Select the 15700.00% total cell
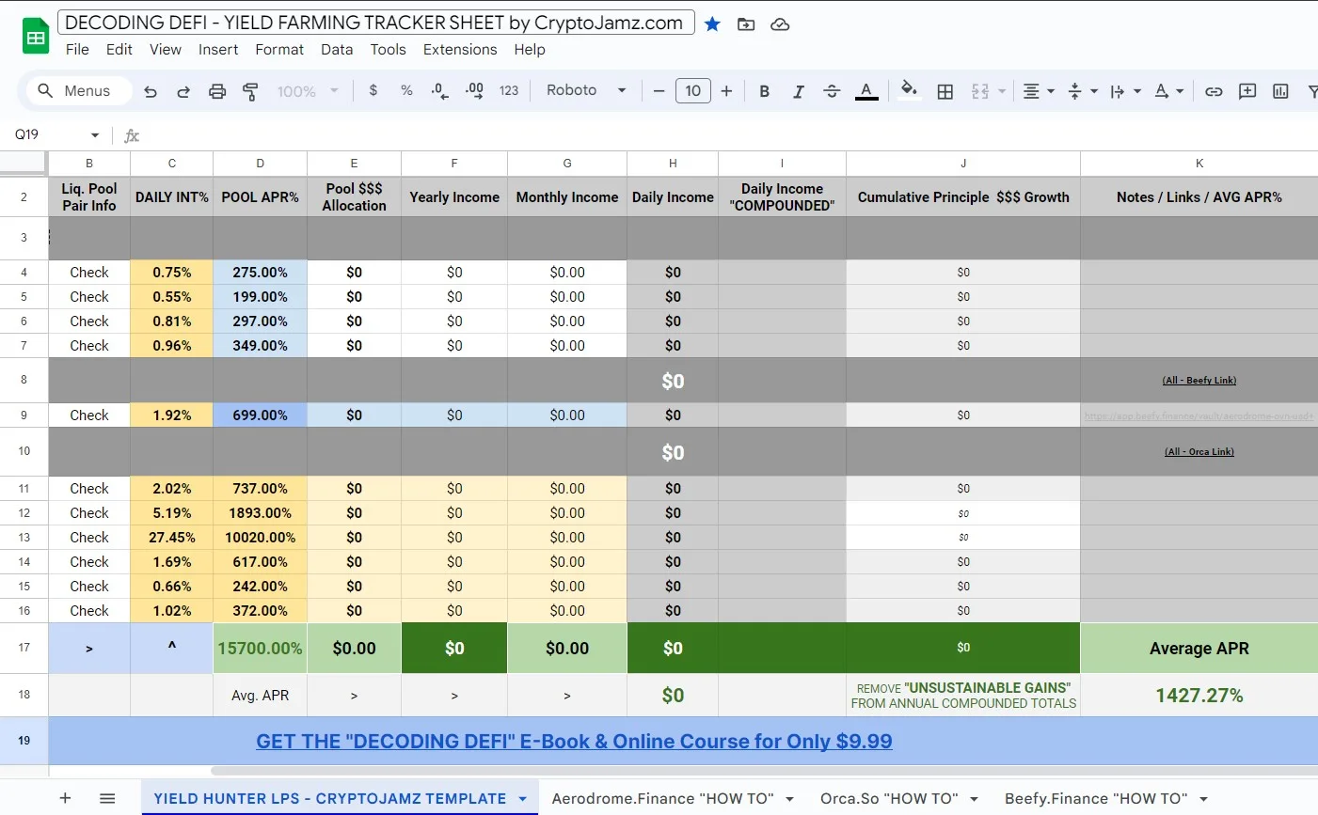This screenshot has width=1318, height=815. [261, 649]
